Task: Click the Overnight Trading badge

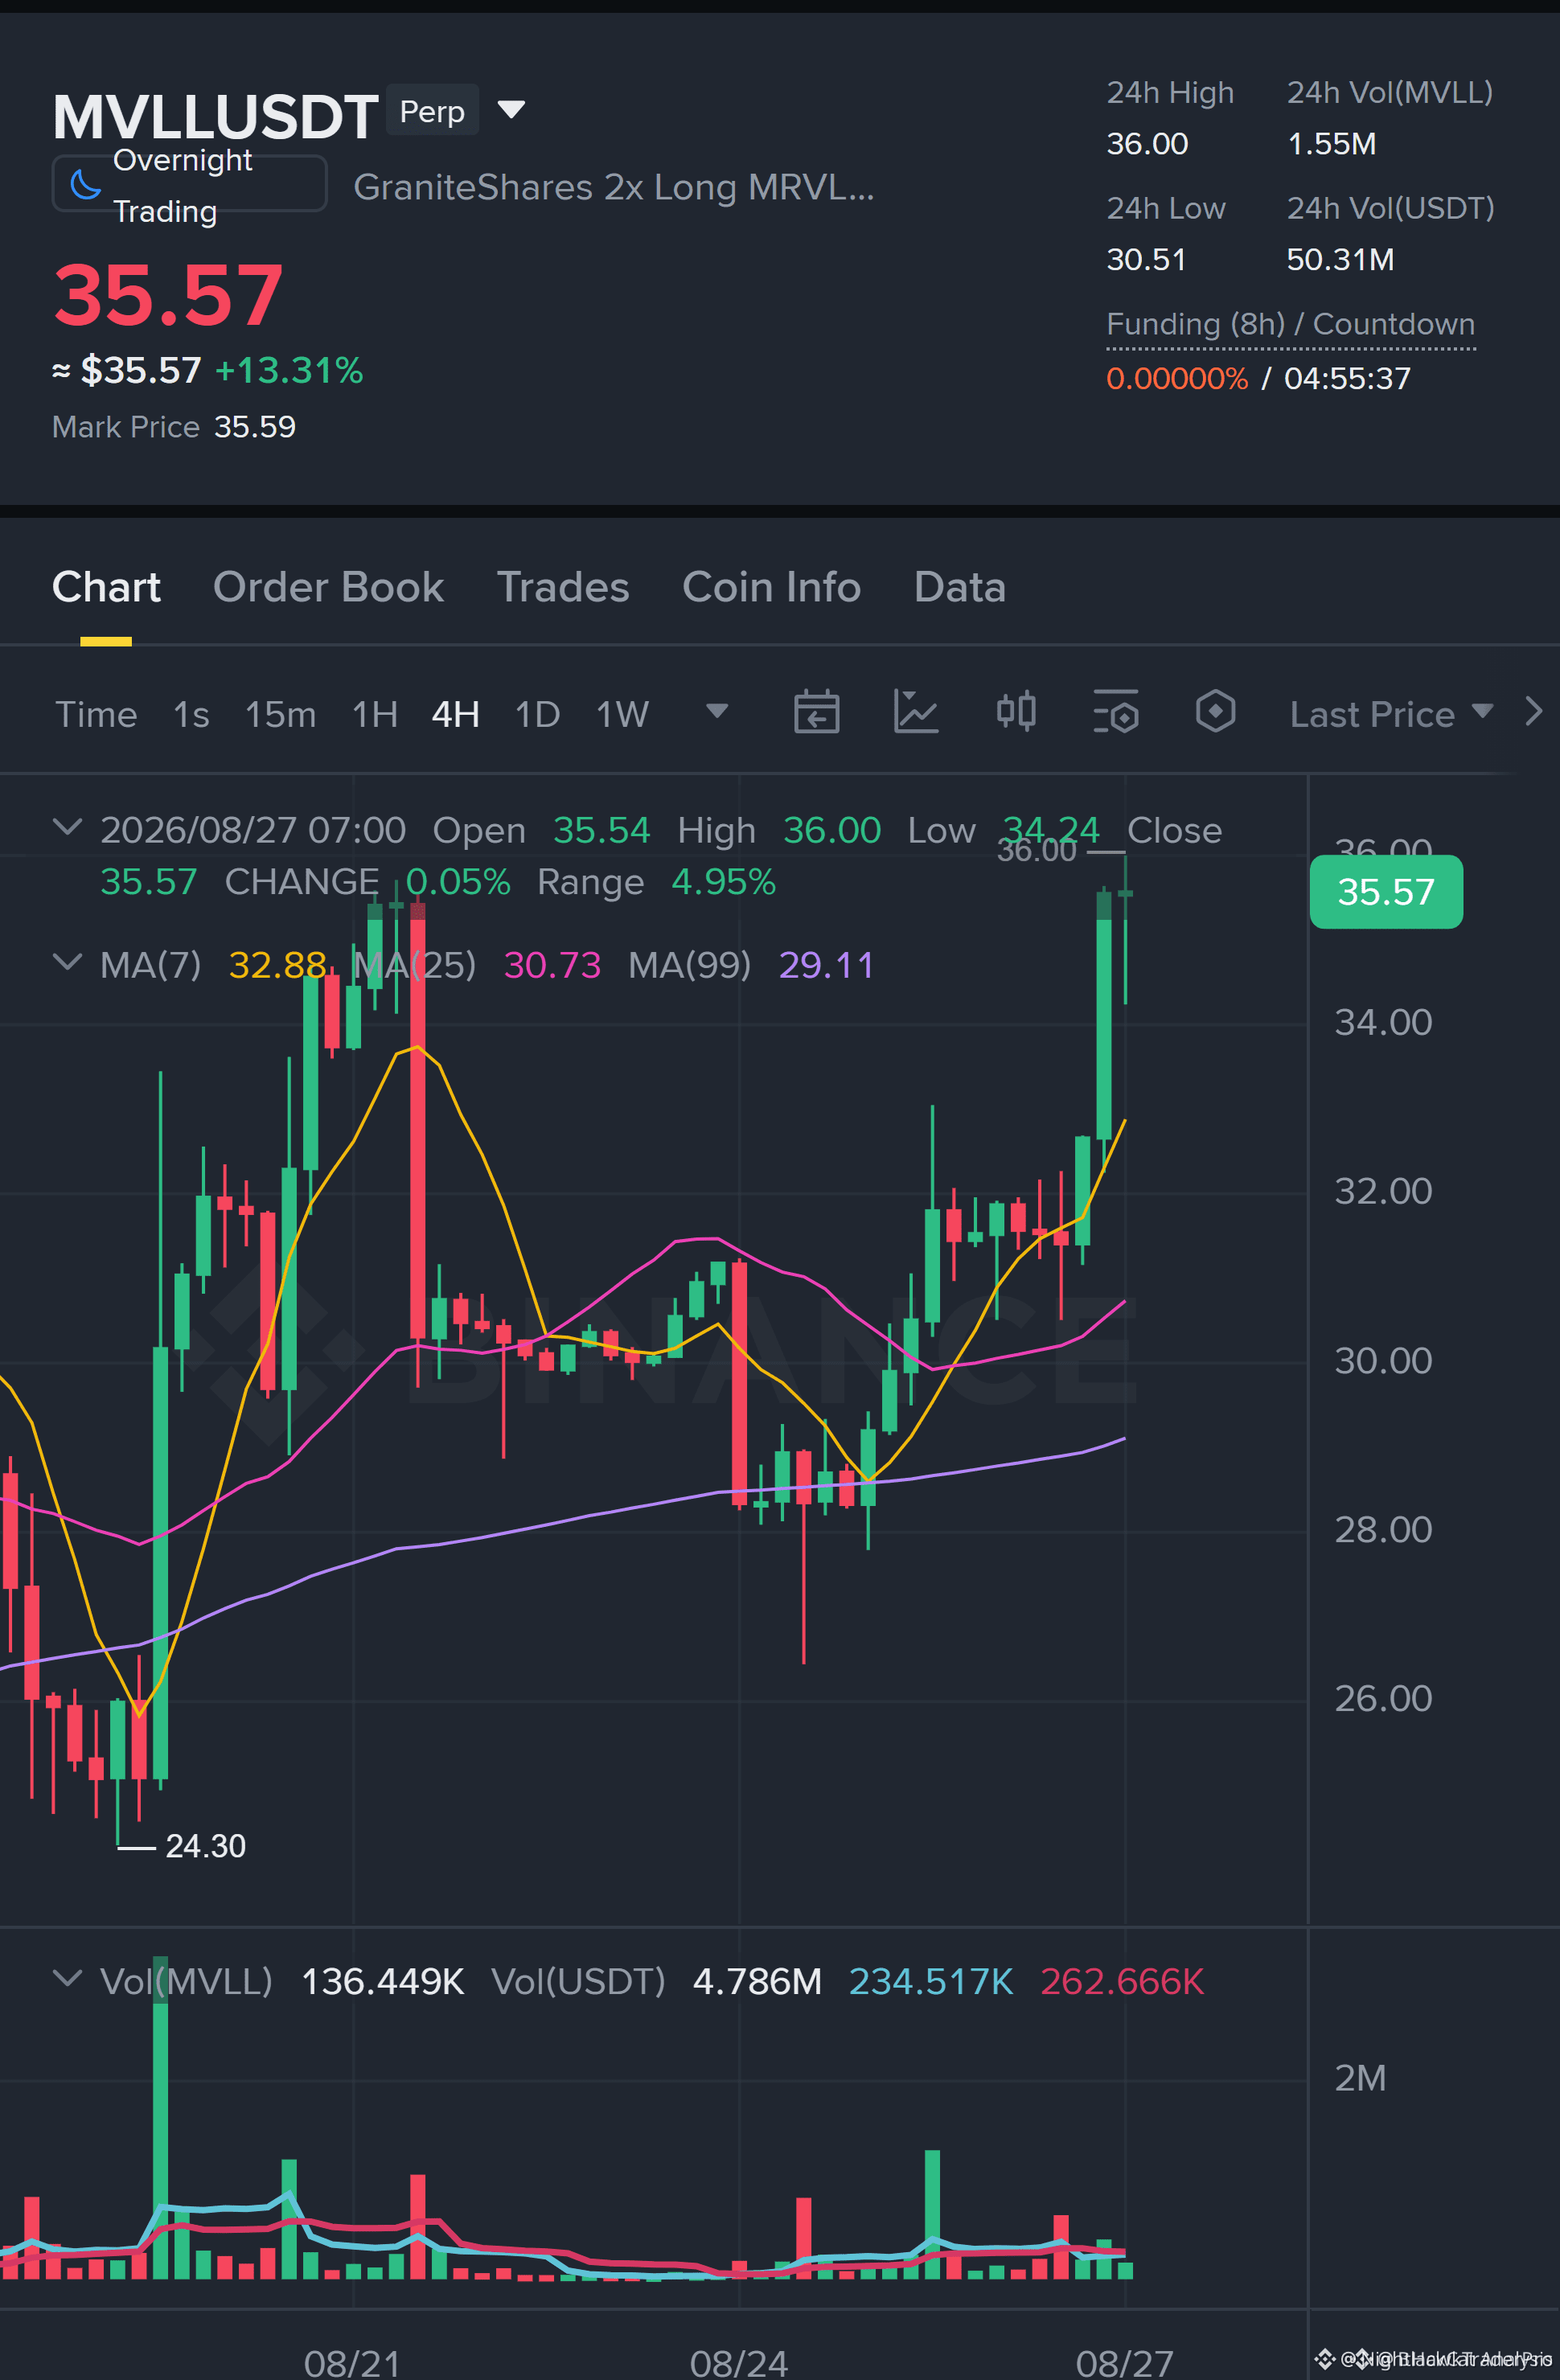Action: (189, 184)
